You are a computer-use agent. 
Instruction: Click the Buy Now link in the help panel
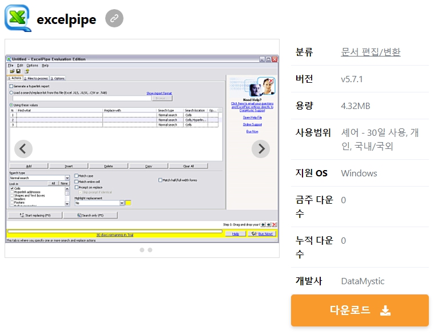[252, 131]
